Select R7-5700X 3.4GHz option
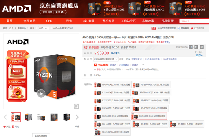Image resolution: width=209 pixels, height=137 pixels. (x=151, y=100)
